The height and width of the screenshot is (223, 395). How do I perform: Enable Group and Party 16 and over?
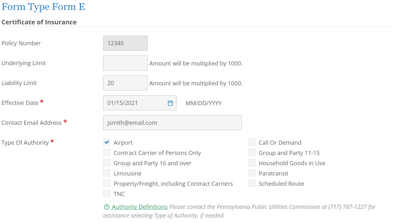[x=106, y=162]
